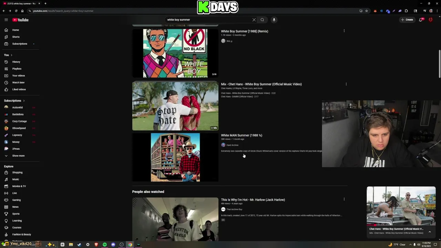The height and width of the screenshot is (248, 441).
Task: Open the Create button
Action: click(407, 20)
